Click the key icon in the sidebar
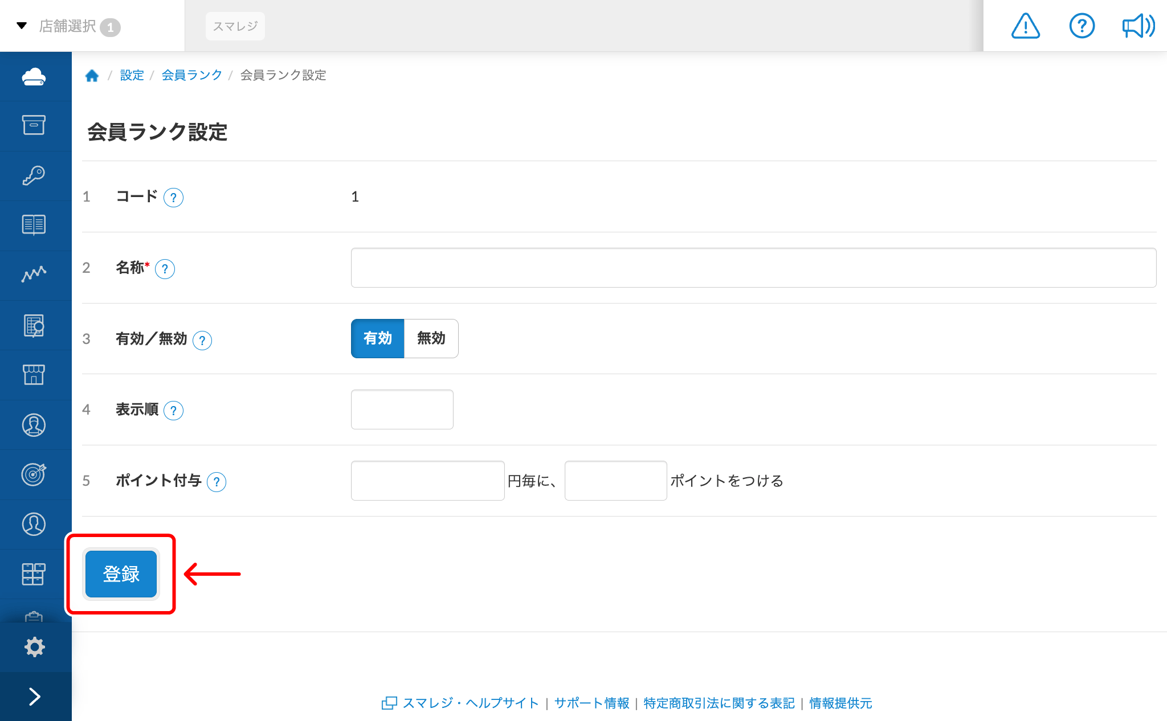This screenshot has height=721, width=1167. click(35, 175)
